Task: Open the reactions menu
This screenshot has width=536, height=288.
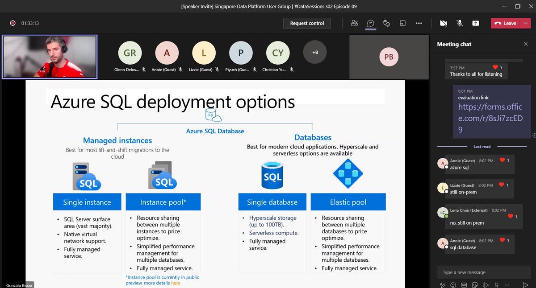Action: [x=387, y=23]
